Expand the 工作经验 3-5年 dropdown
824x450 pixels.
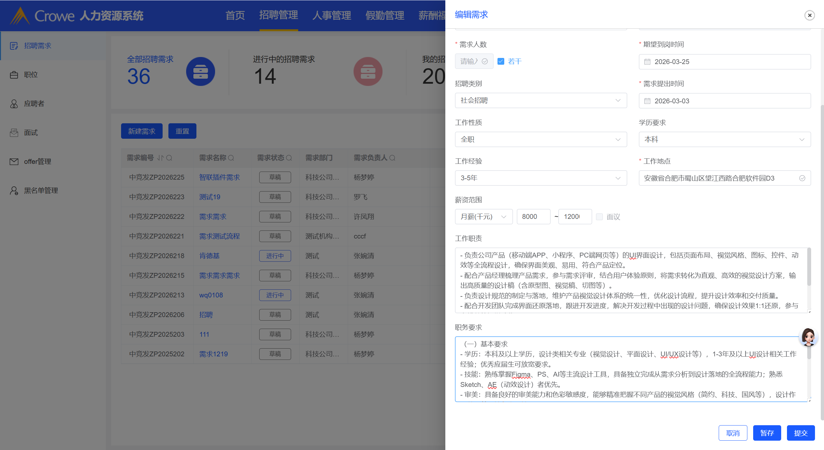541,178
